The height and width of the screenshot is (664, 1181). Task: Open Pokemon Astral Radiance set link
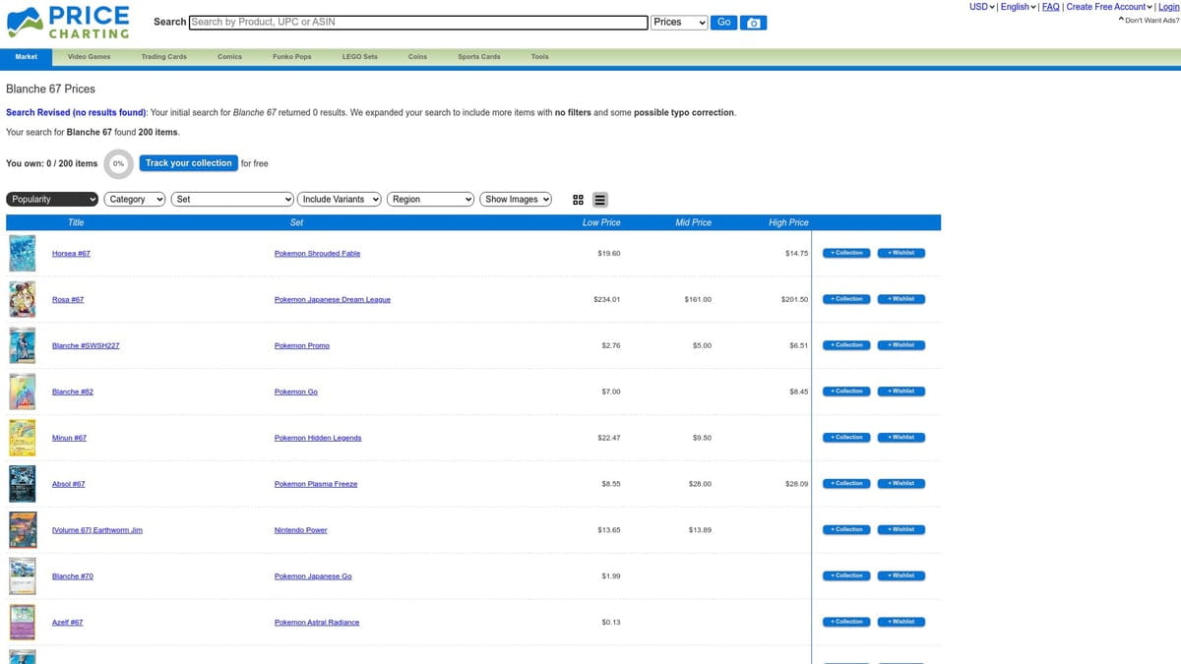pos(316,622)
